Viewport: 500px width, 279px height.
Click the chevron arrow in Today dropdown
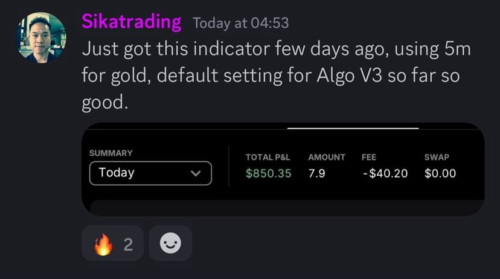195,173
